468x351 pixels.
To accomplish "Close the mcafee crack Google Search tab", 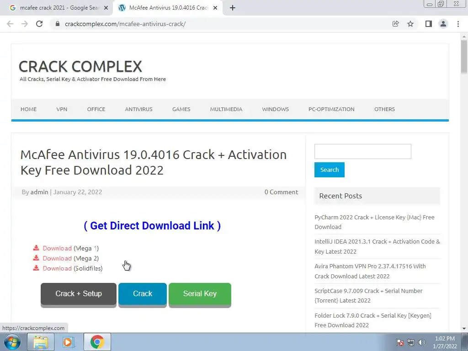I will click(x=106, y=8).
